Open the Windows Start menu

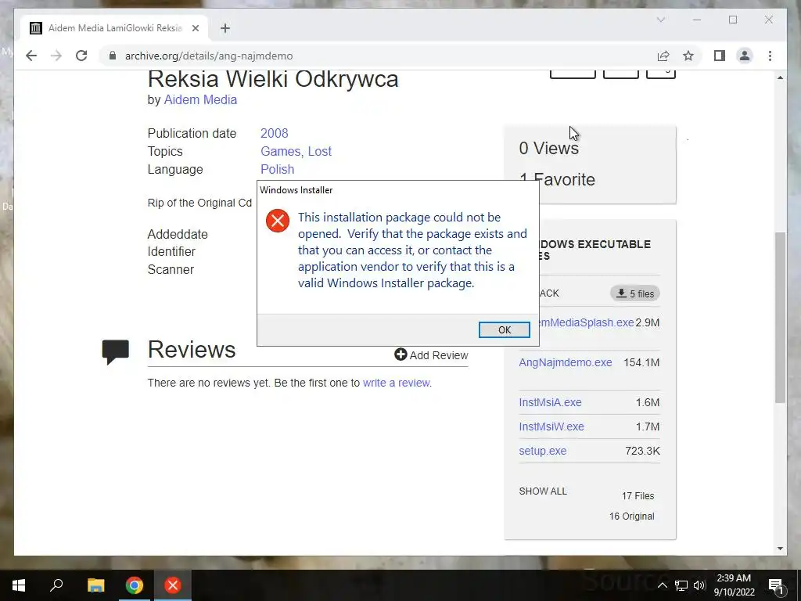coord(19,585)
